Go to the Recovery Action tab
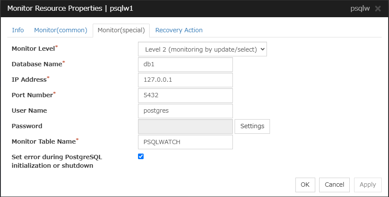Image resolution: width=389 pixels, height=197 pixels. (179, 30)
